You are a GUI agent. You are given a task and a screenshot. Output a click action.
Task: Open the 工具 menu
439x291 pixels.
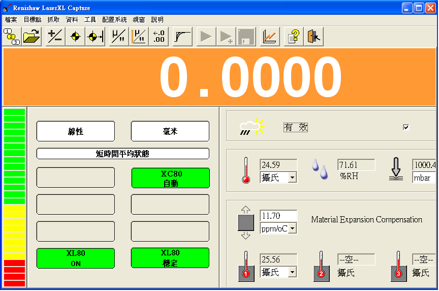[90, 20]
